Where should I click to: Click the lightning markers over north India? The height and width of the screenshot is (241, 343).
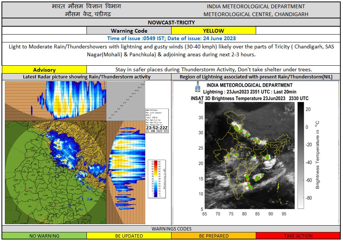pos(241,130)
